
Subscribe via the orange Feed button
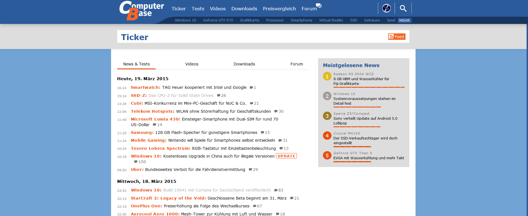click(397, 37)
